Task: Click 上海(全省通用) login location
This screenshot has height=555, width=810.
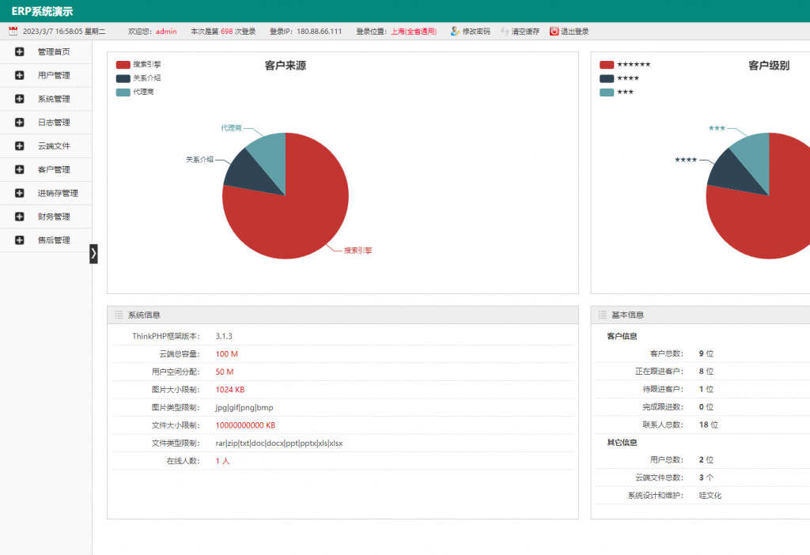Action: point(414,32)
